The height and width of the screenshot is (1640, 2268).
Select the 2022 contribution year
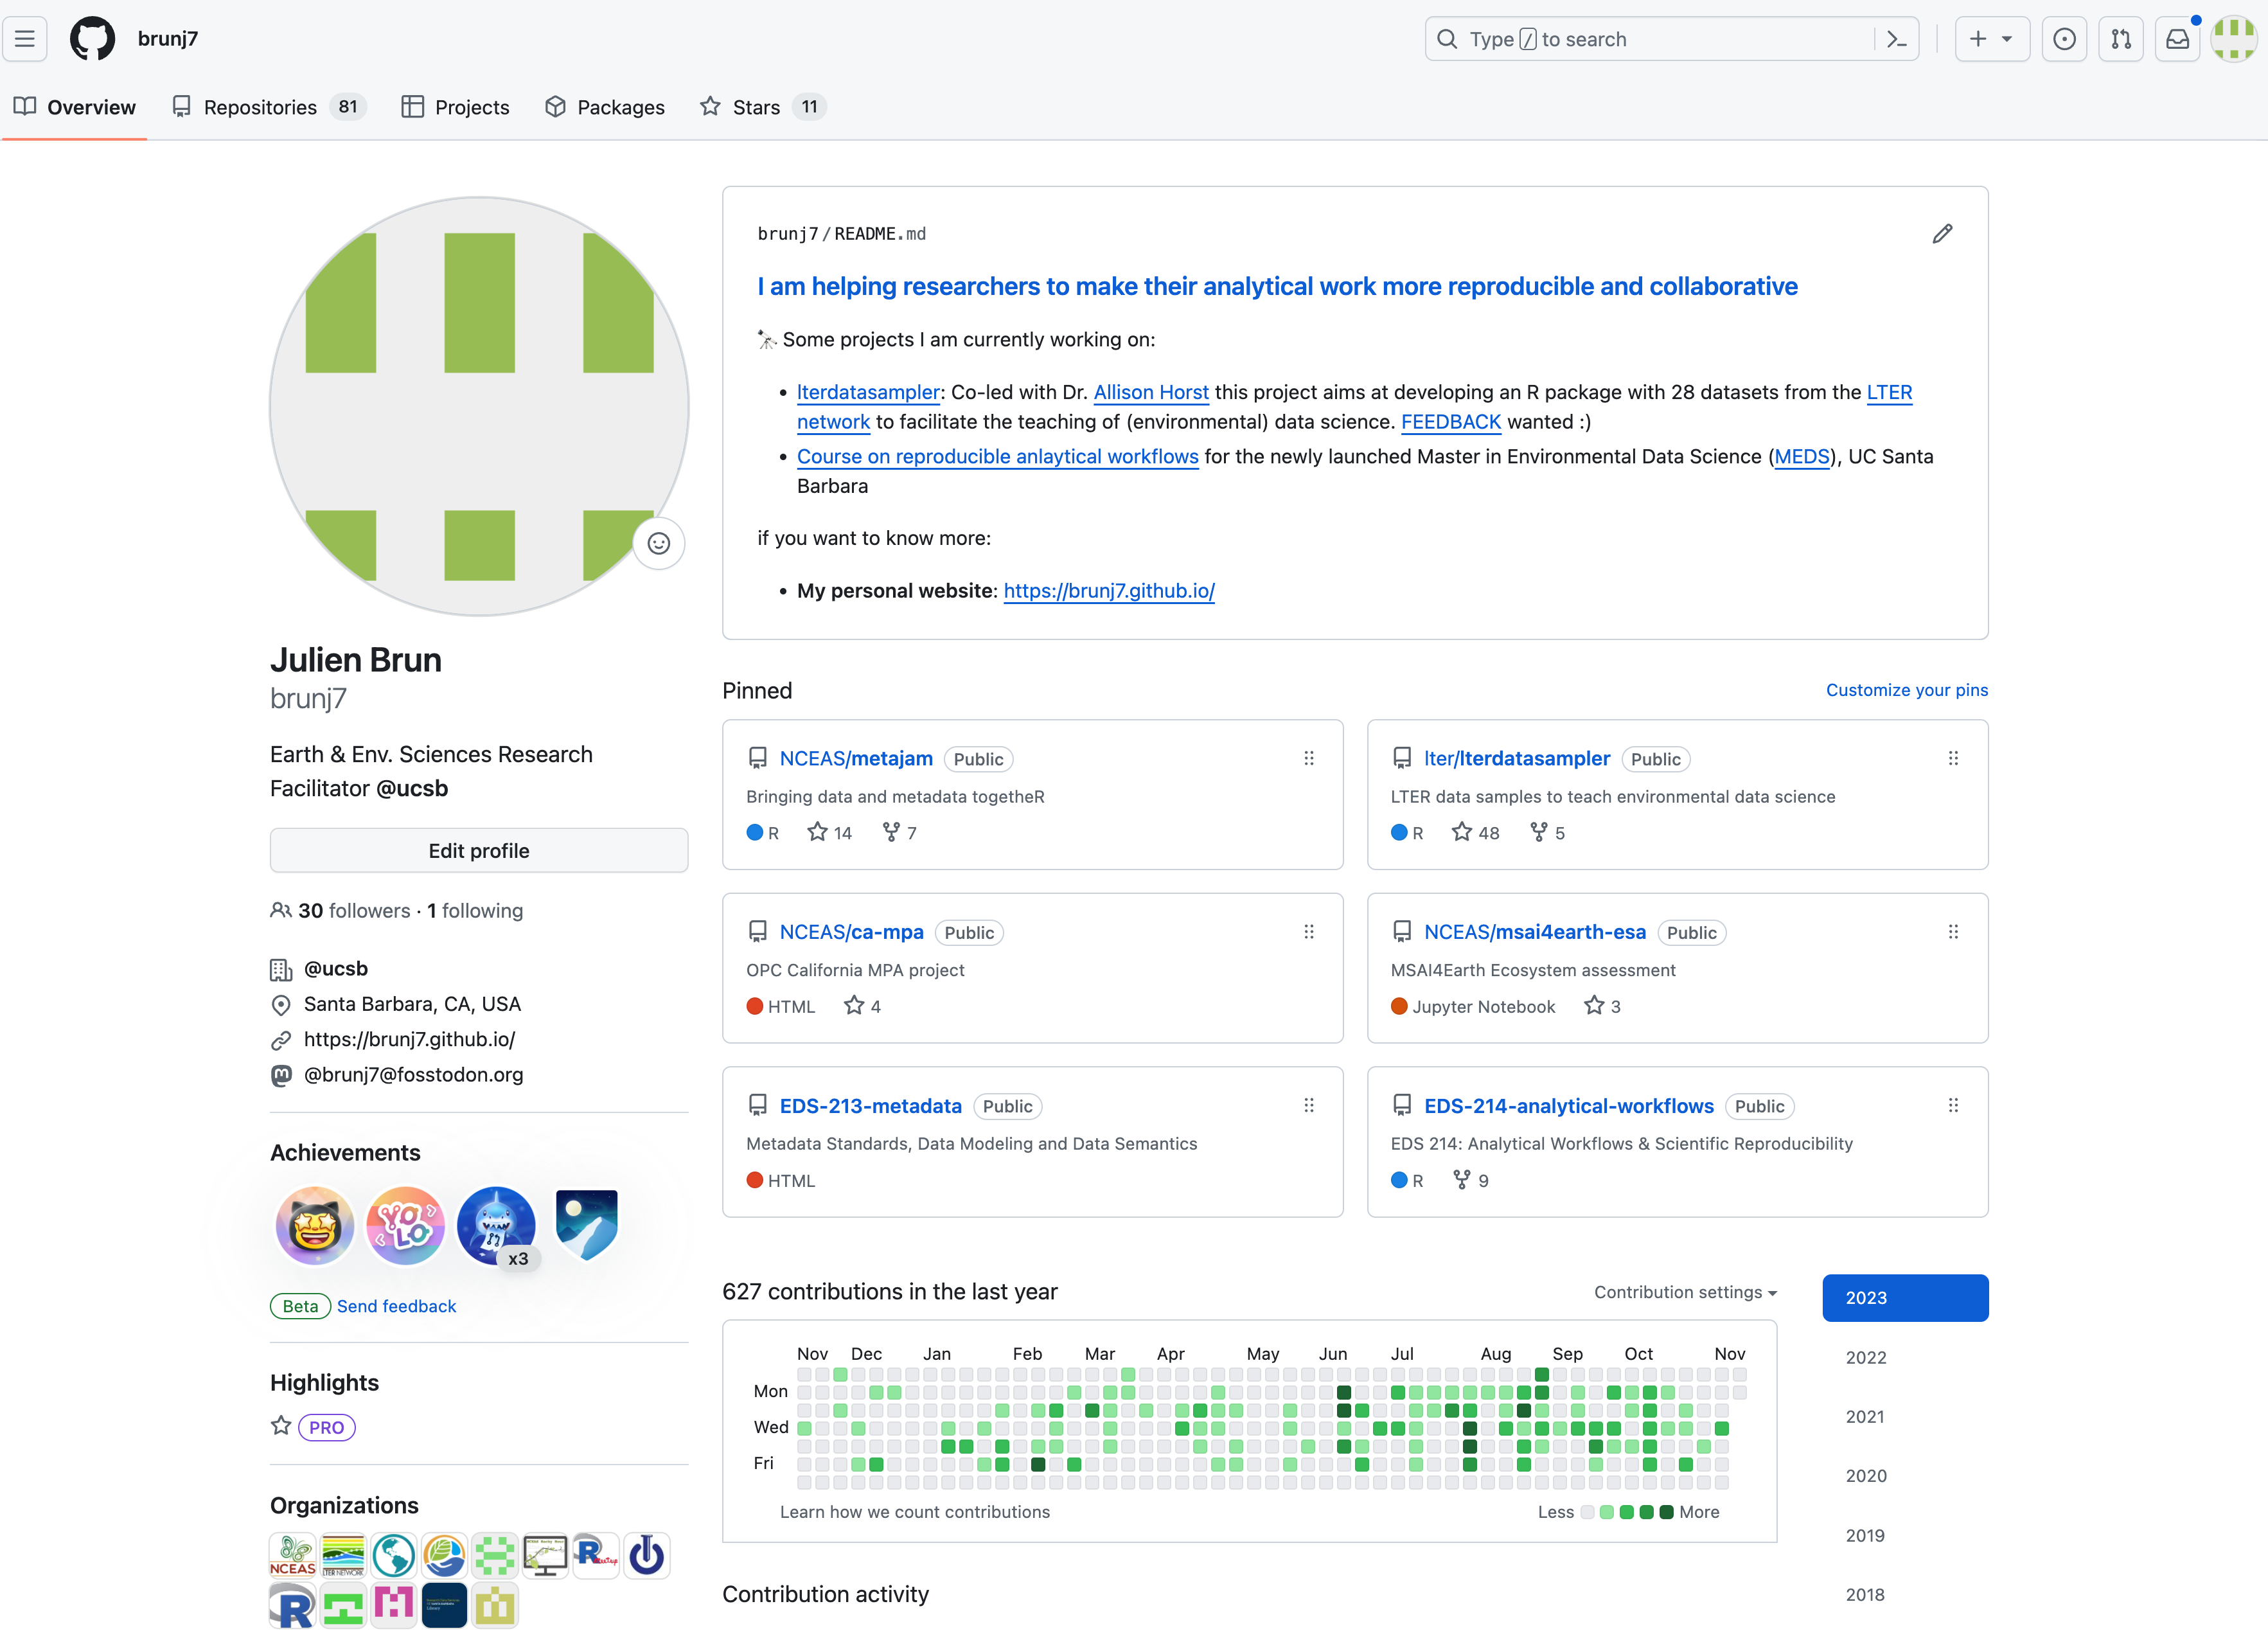pyautogui.click(x=1866, y=1357)
